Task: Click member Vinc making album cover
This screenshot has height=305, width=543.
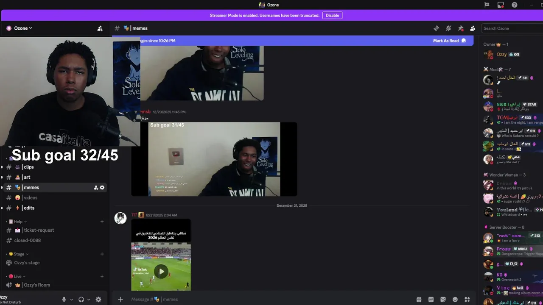Action: click(x=513, y=290)
